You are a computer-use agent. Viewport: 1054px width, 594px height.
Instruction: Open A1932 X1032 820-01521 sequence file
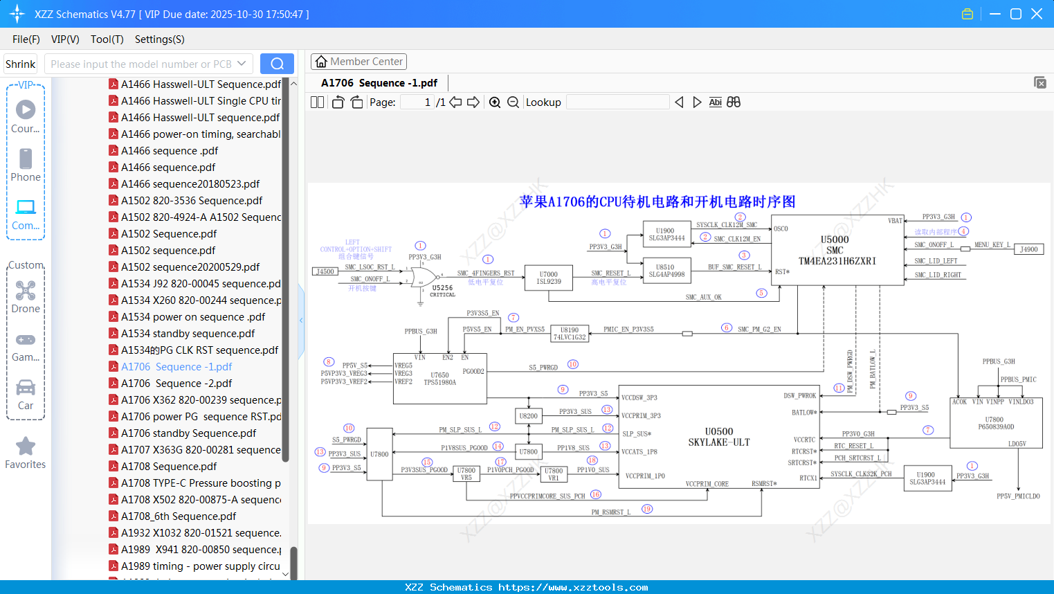pyautogui.click(x=195, y=533)
